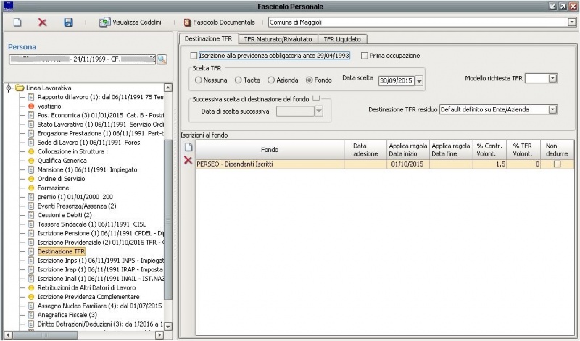
Task: Click the person search magnifier icon
Action: (162, 59)
